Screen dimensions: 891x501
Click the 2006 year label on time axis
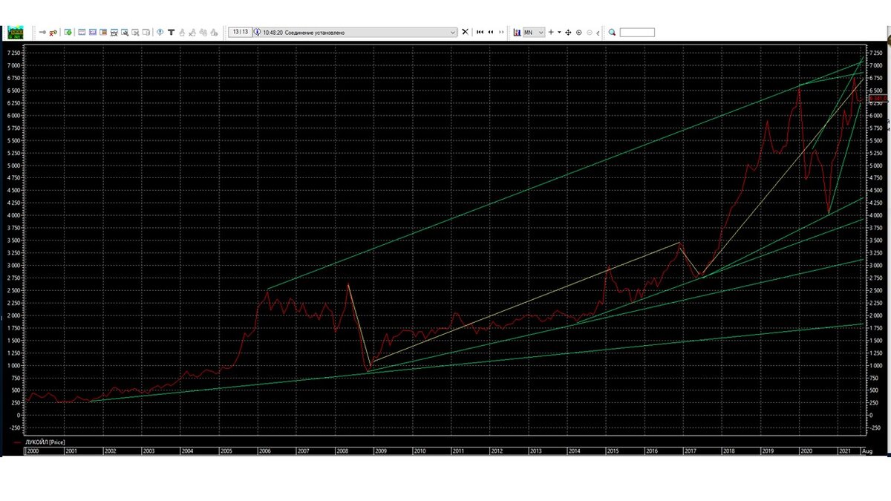click(264, 451)
